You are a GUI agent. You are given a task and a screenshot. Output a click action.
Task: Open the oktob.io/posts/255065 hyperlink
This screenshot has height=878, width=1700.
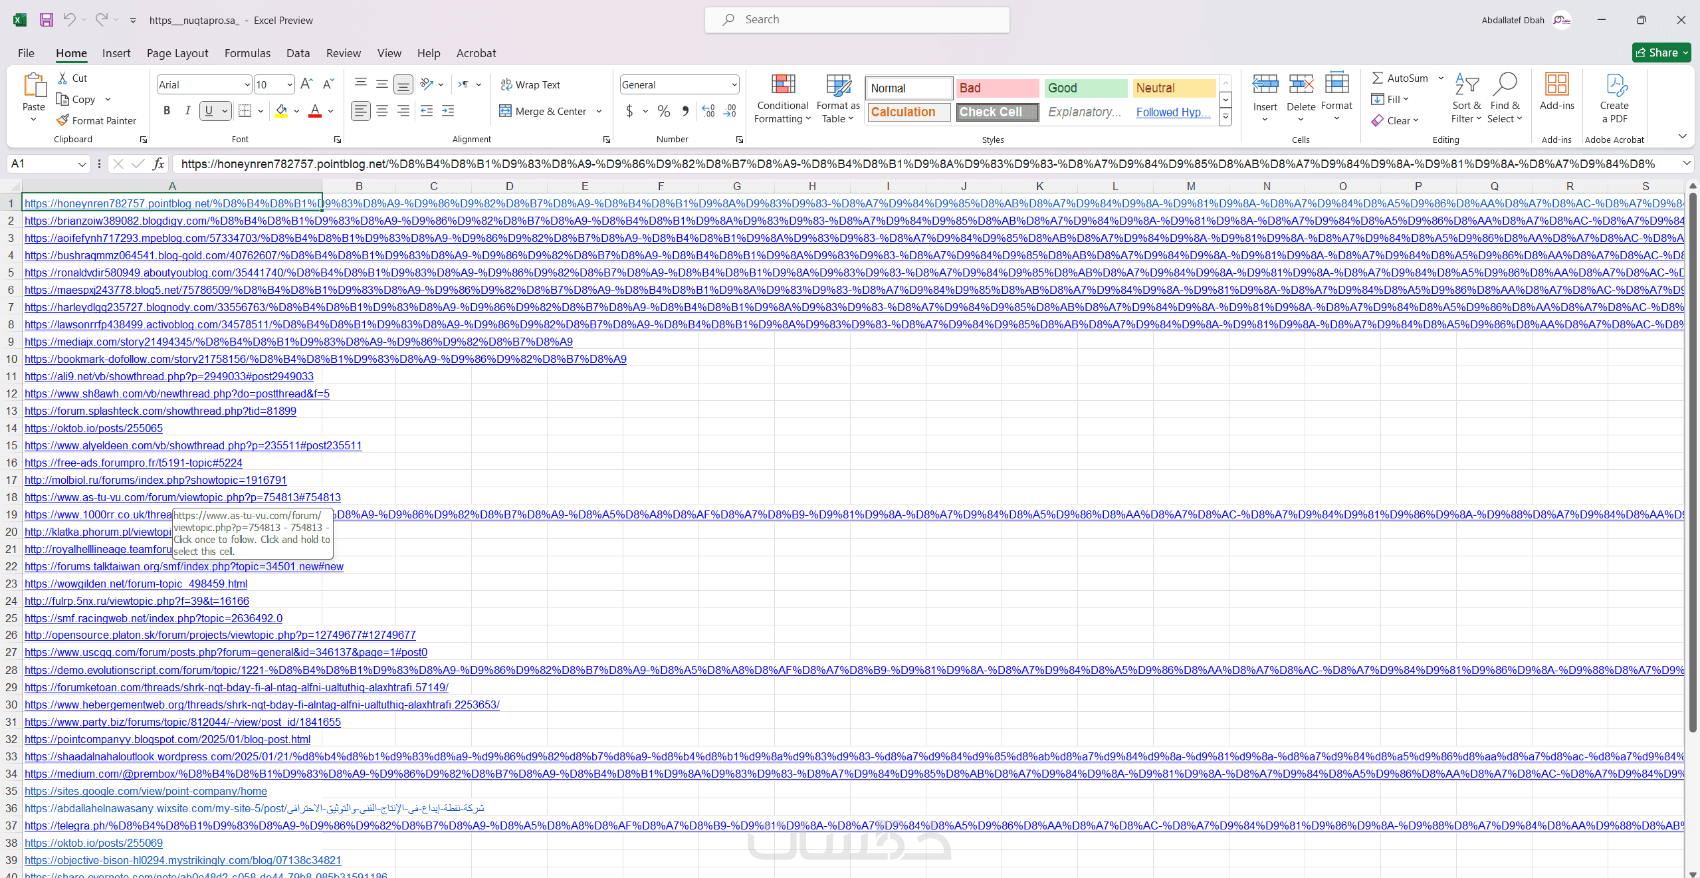click(x=94, y=428)
